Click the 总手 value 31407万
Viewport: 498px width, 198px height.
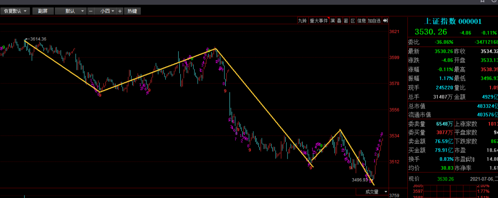(x=442, y=97)
